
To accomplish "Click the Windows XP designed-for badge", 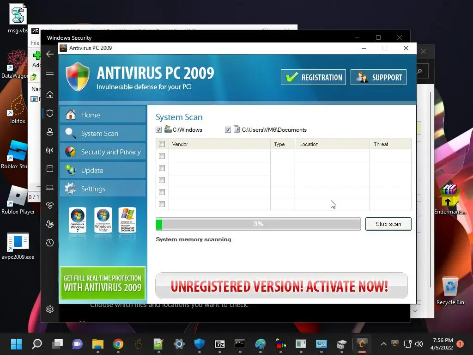I will (127, 220).
